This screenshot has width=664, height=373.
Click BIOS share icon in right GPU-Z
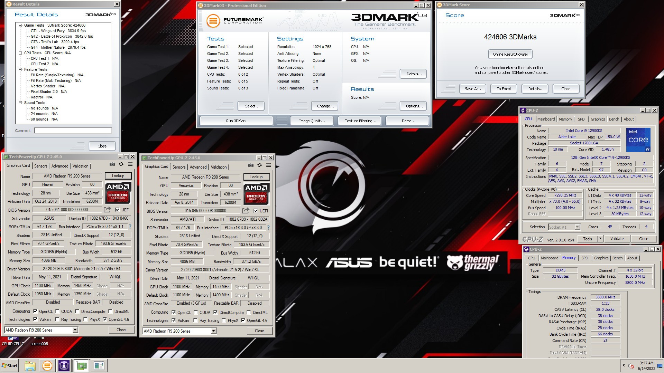[246, 211]
